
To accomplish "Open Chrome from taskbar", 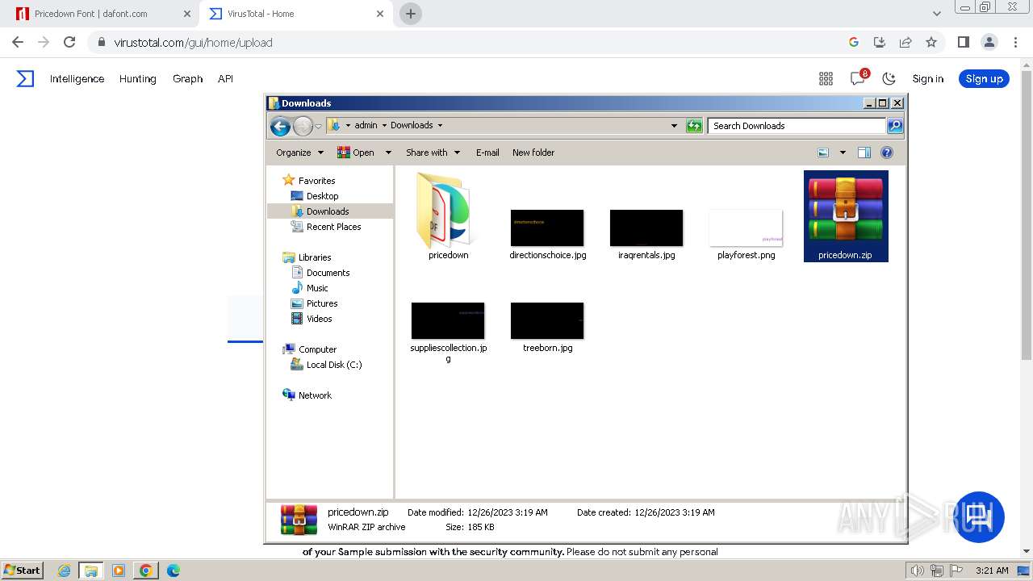I will pos(145,571).
